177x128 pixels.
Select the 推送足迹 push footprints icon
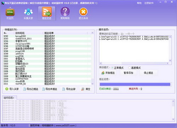point(47,13)
